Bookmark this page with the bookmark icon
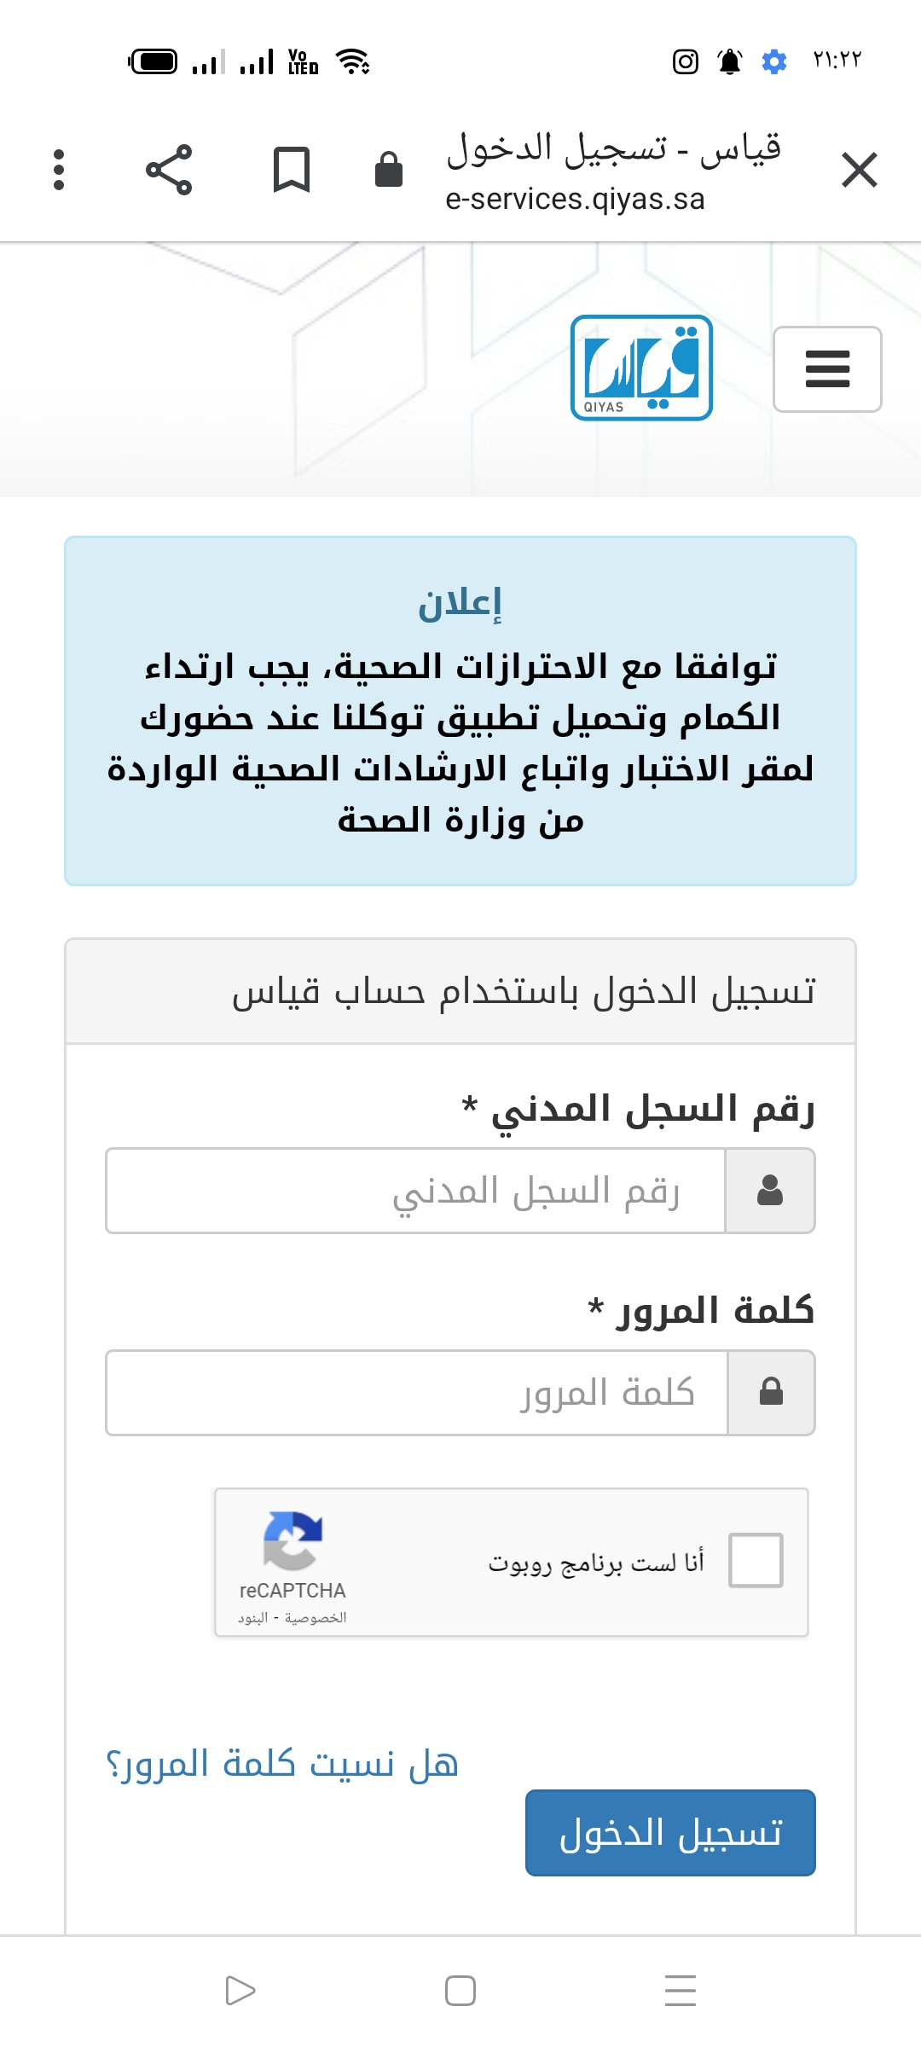 (291, 169)
